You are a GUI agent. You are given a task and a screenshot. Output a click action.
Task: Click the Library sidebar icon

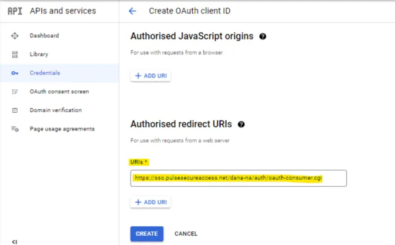click(15, 55)
